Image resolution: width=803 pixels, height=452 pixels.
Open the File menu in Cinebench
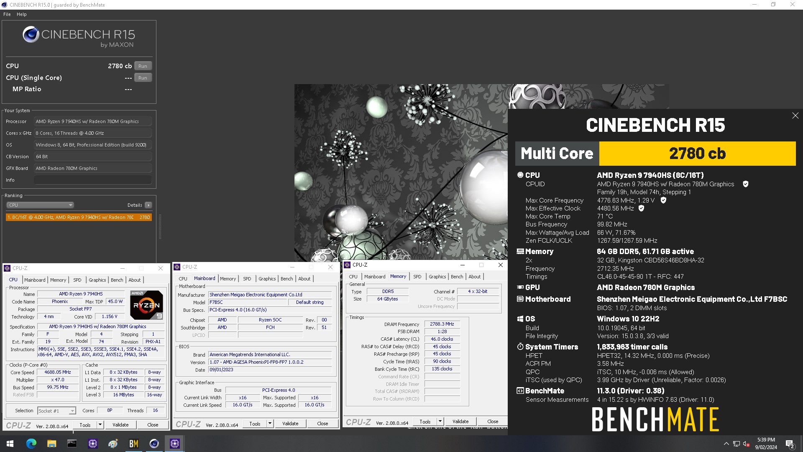[x=7, y=14]
